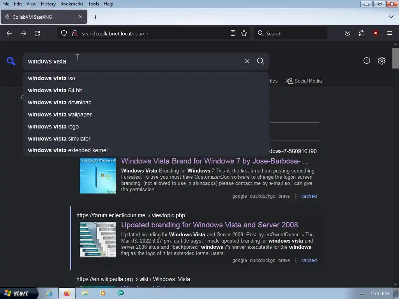Open Firefox application hamburger menu

click(x=390, y=33)
